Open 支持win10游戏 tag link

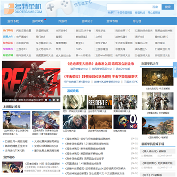click(x=104, y=56)
